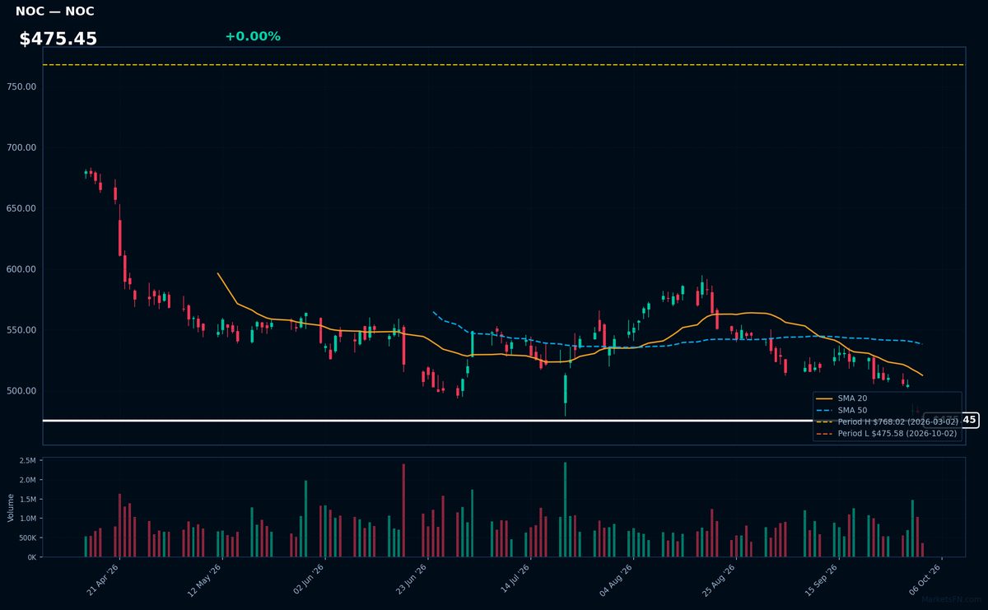Select the 25 Aug '26 date label

(718, 580)
